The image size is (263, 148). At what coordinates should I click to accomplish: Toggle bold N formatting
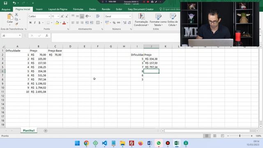pos(30,23)
